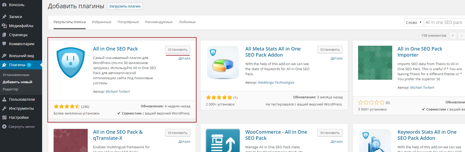Open Keywords Stats SEO Pack Addon title
Viewport: 465px width, 152px height.
coord(427,135)
